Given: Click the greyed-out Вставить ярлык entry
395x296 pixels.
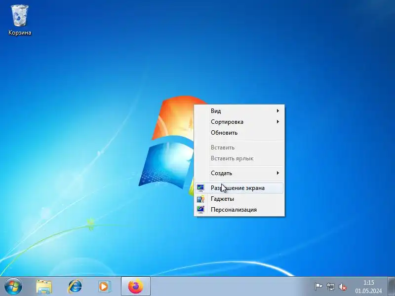Looking at the screenshot, I should pos(239,158).
